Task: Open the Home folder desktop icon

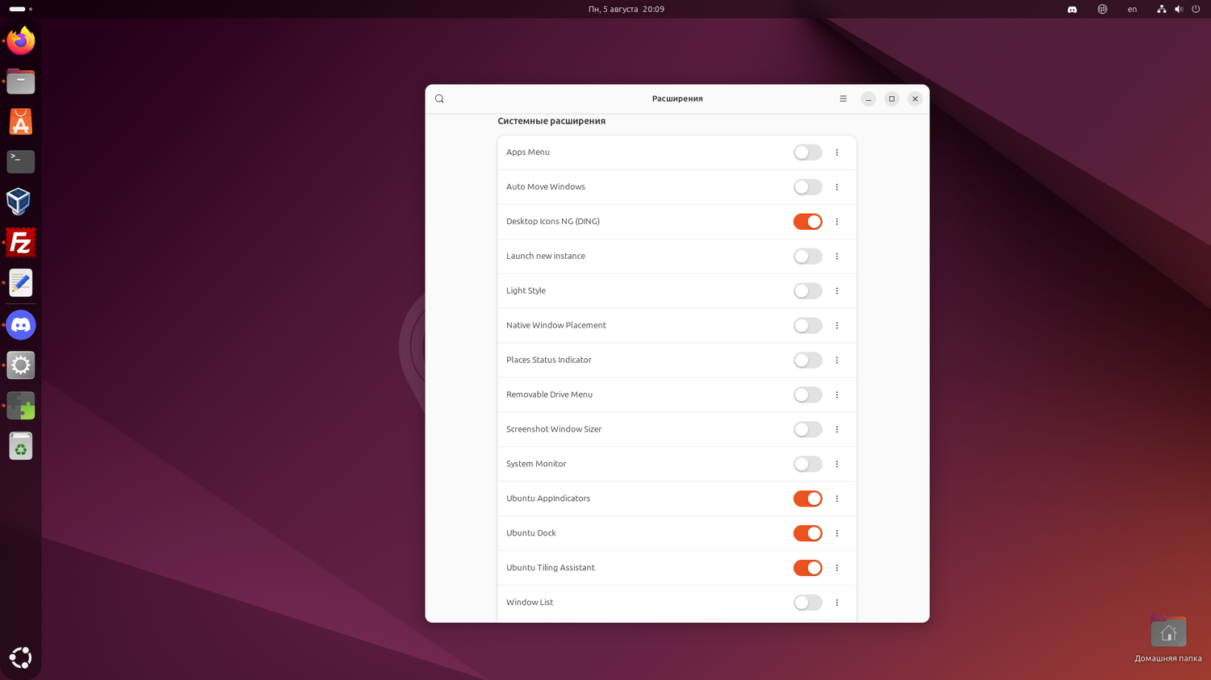Action: (x=1168, y=640)
